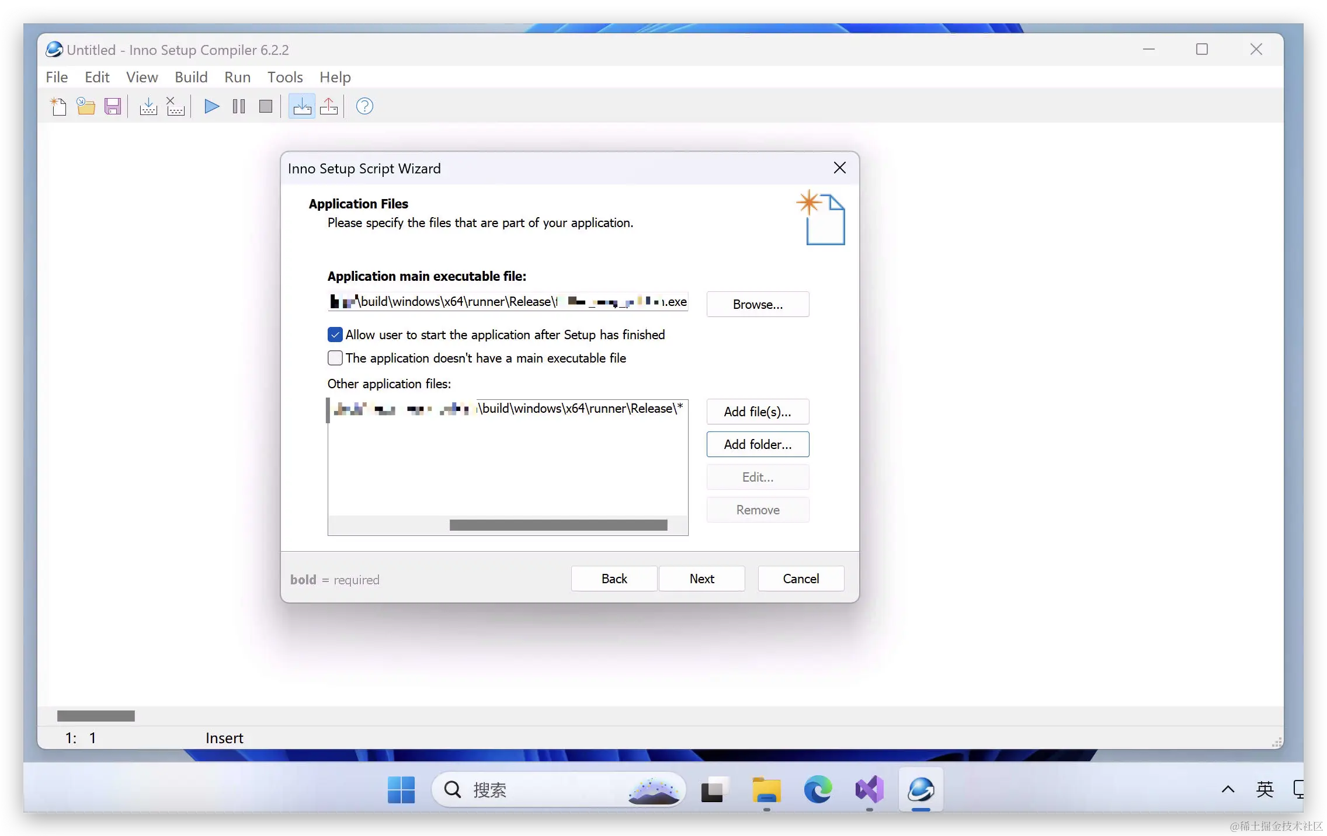
Task: Cancel the Script Wizard
Action: pyautogui.click(x=801, y=579)
